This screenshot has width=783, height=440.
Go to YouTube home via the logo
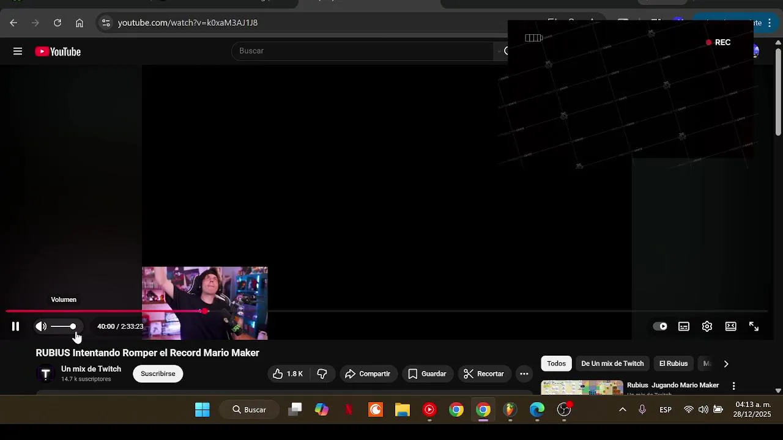point(58,51)
